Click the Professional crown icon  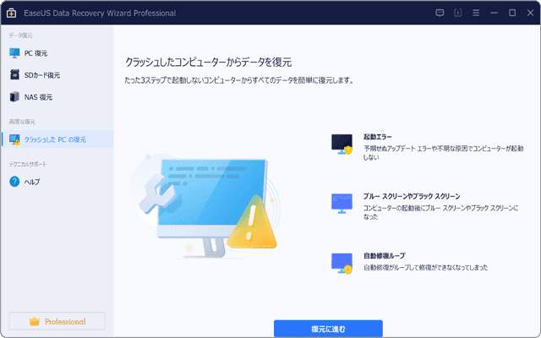click(35, 321)
